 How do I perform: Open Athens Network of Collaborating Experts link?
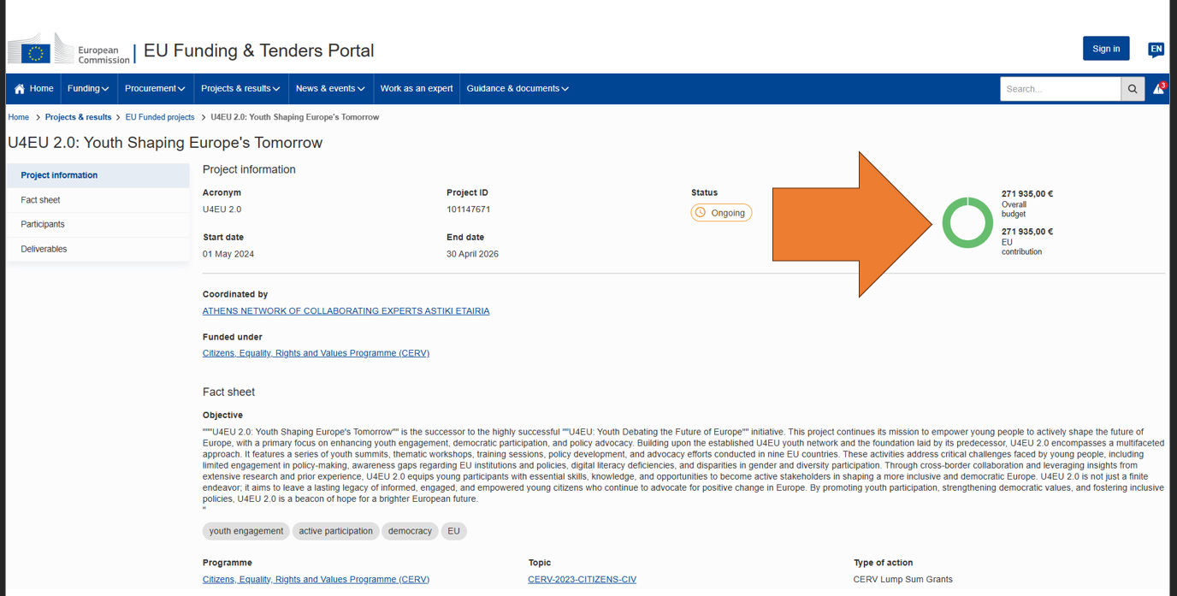(346, 311)
